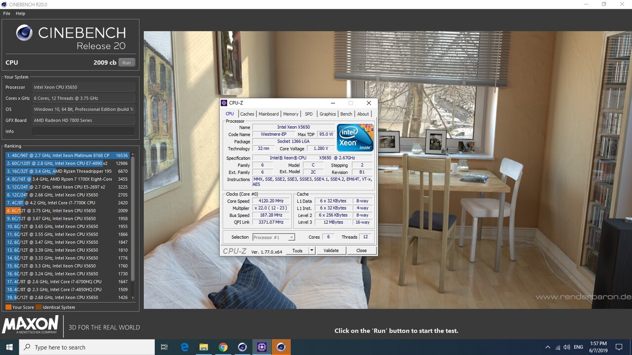Click the Tools button in CPU-Z
This screenshot has width=632, height=355.
[297, 250]
